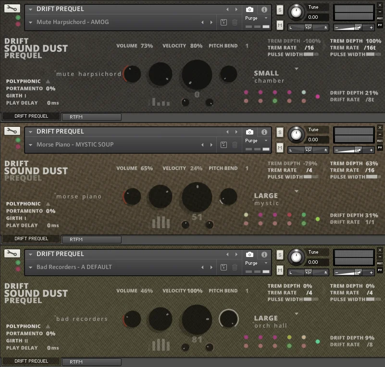Screen dimensions: 385x367
Task: Click LARGE orch hall reverb label
Action: [x=270, y=322]
